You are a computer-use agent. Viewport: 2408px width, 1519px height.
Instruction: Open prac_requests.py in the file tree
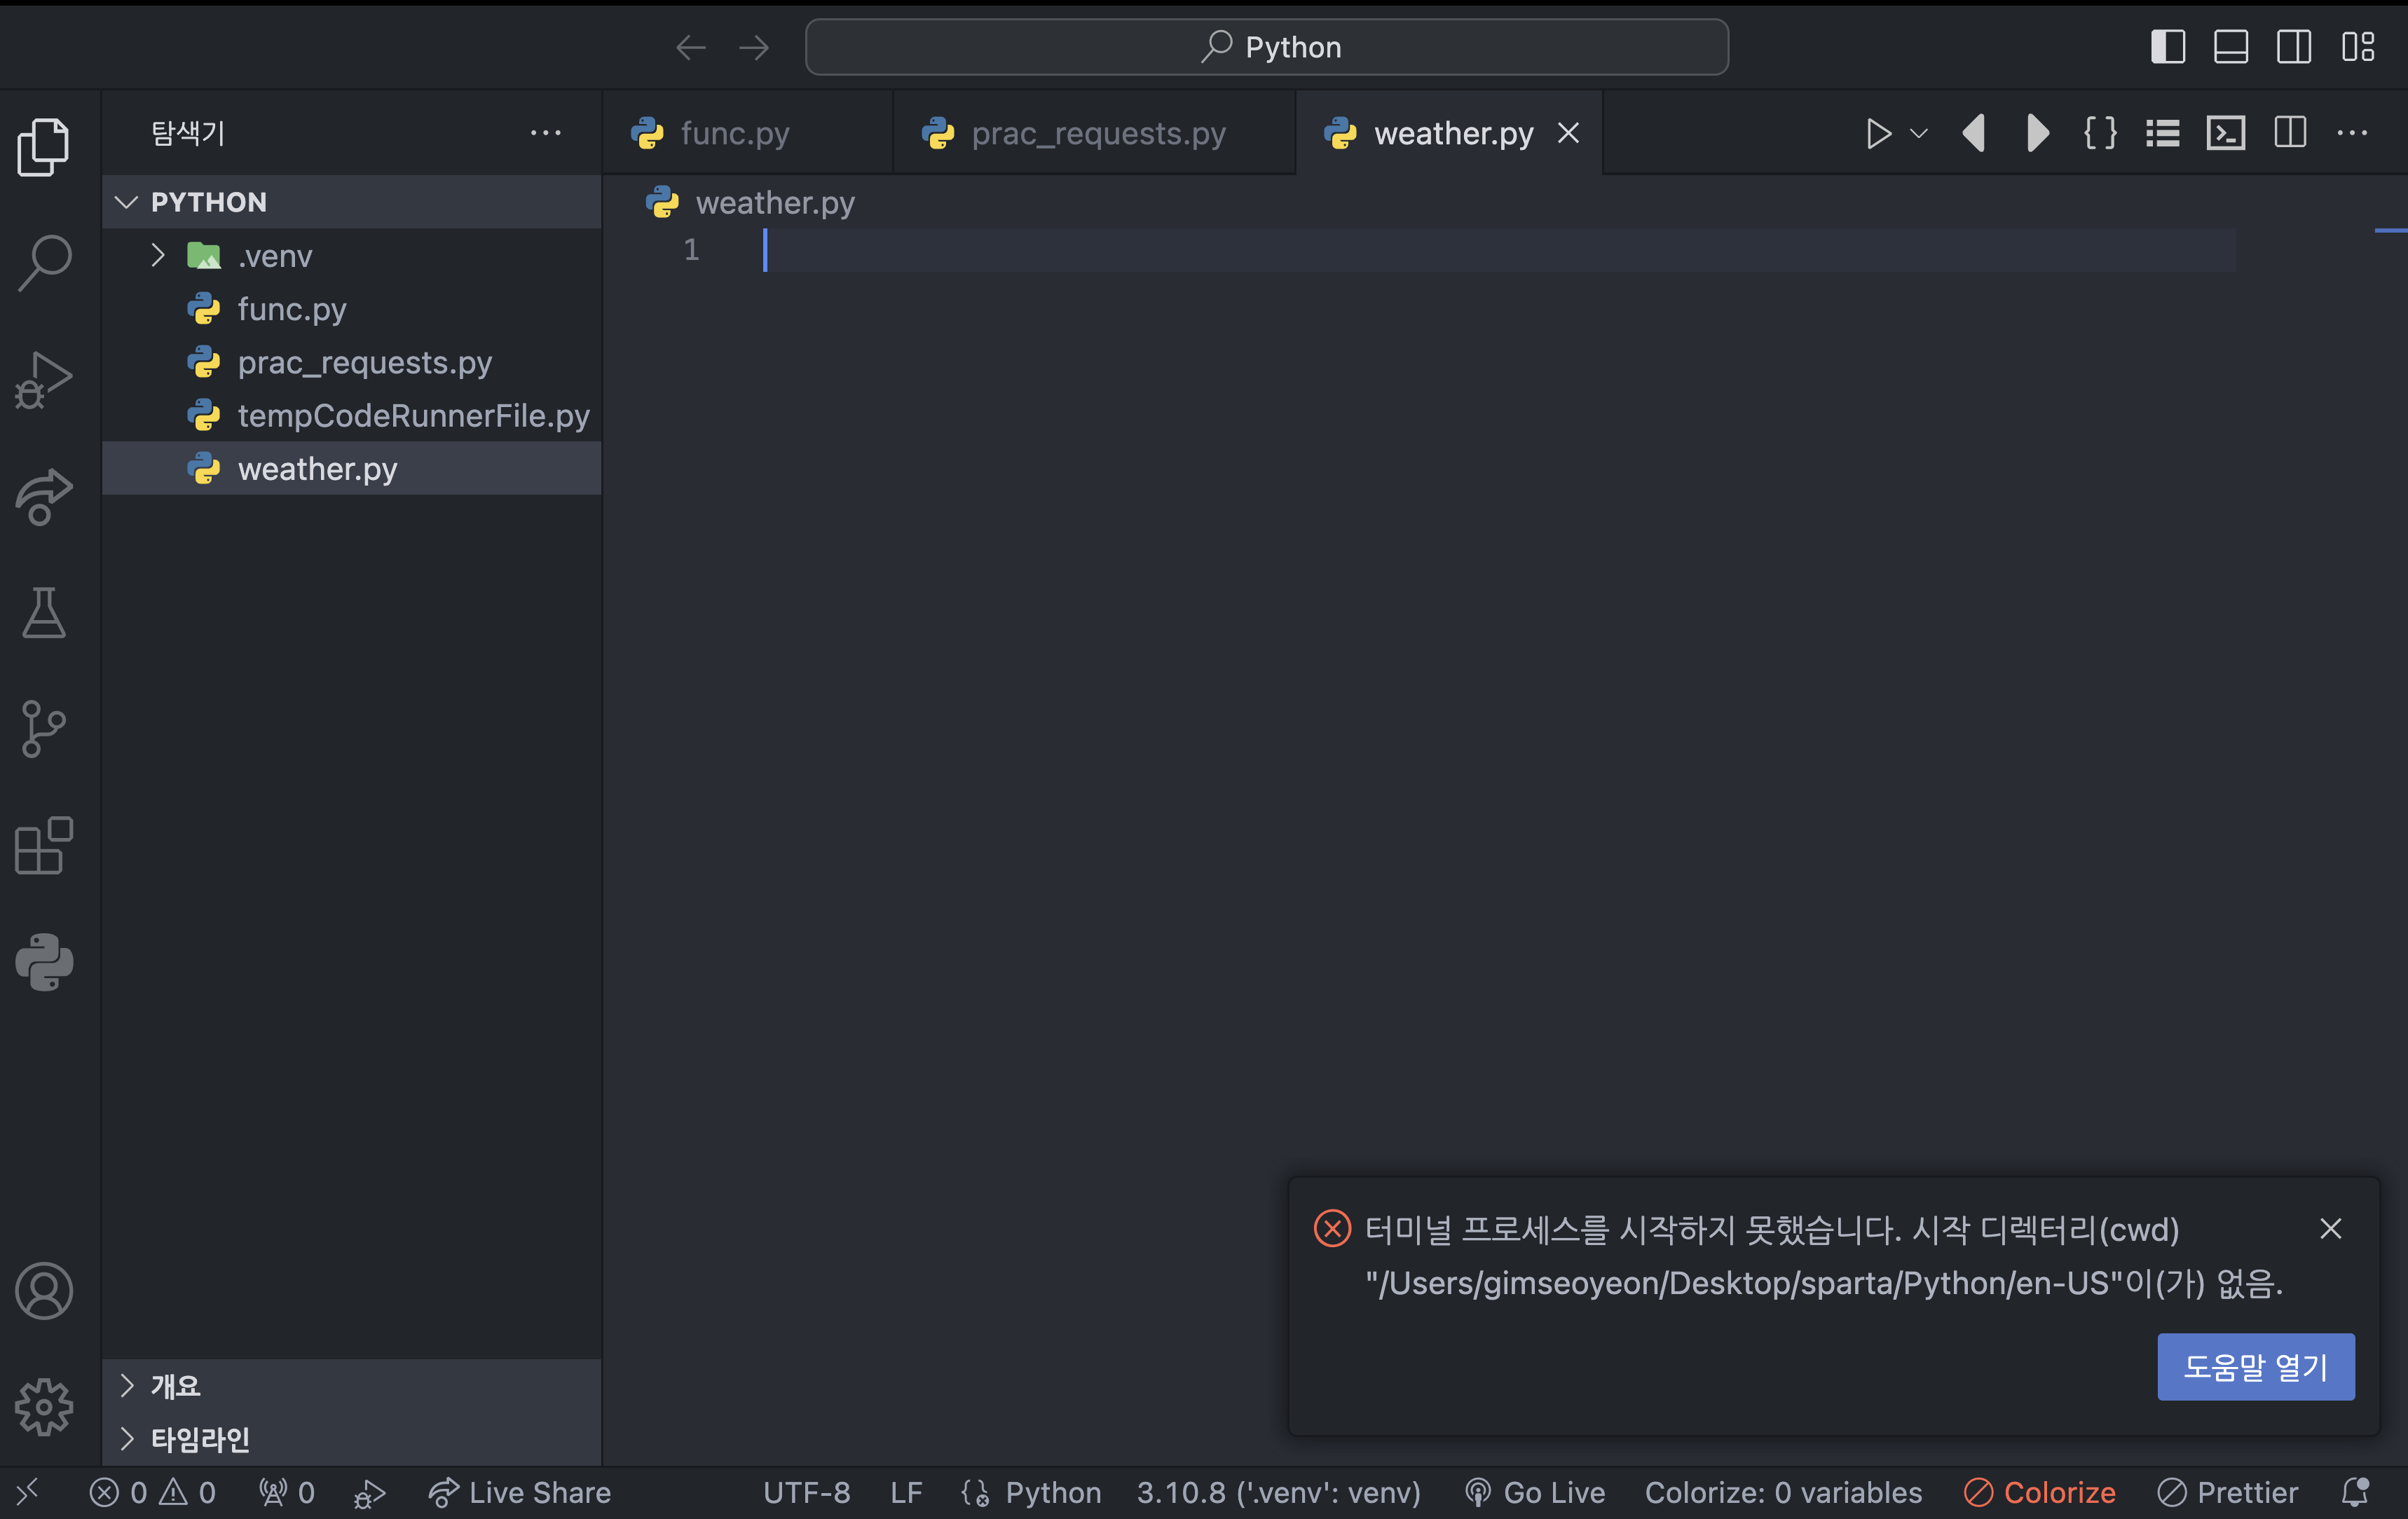pos(352,362)
